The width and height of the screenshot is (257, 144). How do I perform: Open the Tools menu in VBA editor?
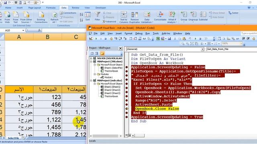coord(155,34)
